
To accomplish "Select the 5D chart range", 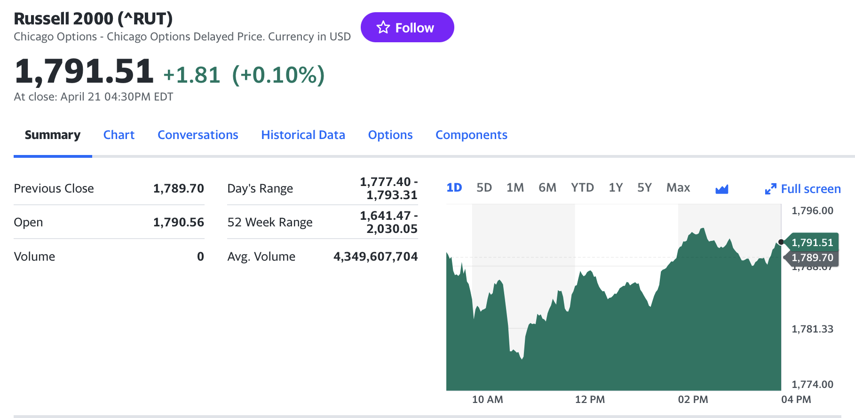I will point(484,188).
